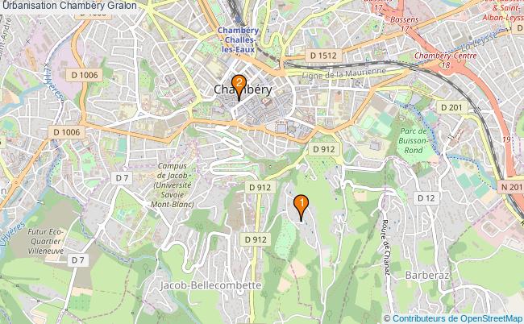
Task: Click the Route de Chanaz road label
Action: tap(385, 247)
